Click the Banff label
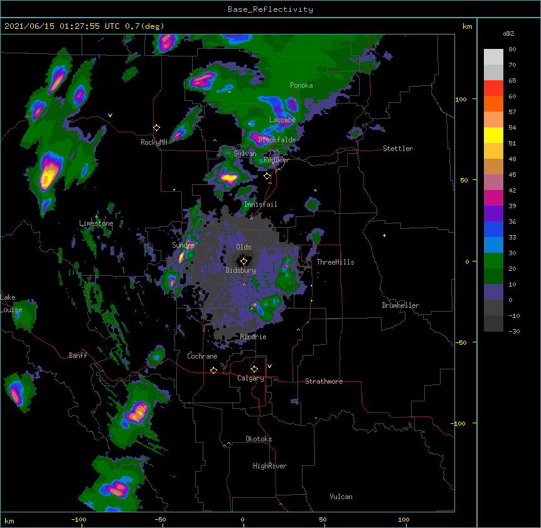 pyautogui.click(x=78, y=356)
